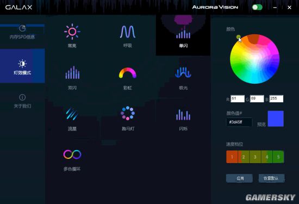Click the B value input field
This screenshot has height=204, width=299.
point(276,98)
